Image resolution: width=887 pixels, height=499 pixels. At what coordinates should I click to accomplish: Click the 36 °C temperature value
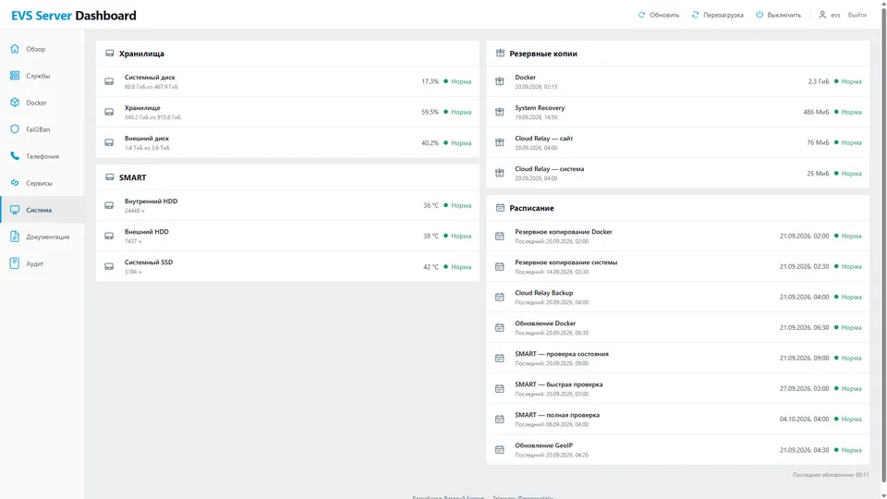(431, 205)
